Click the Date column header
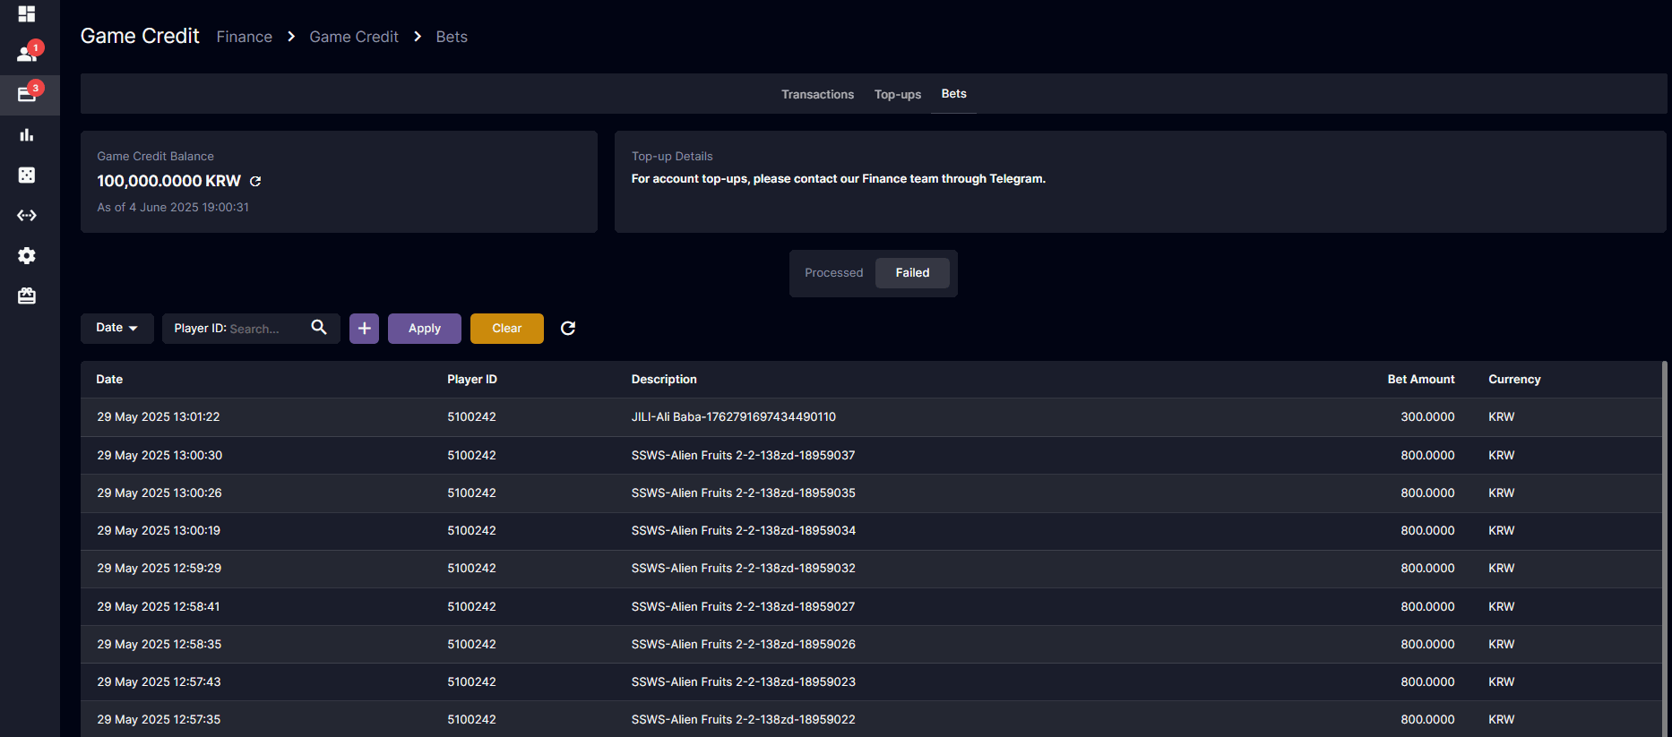Image resolution: width=1672 pixels, height=737 pixels. (x=109, y=380)
